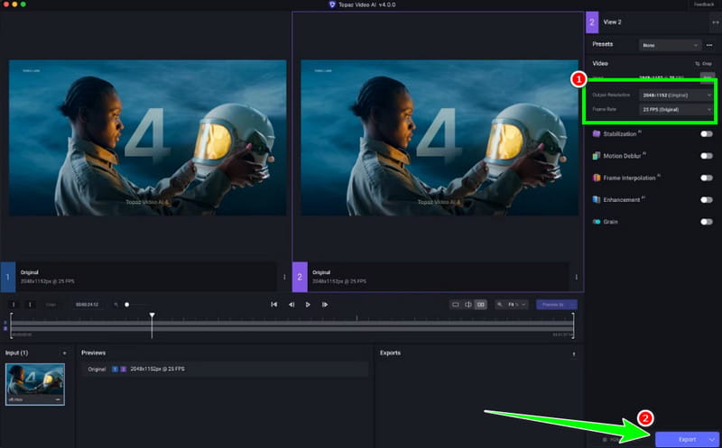
Task: Turn on the Grain switch
Action: pos(707,222)
